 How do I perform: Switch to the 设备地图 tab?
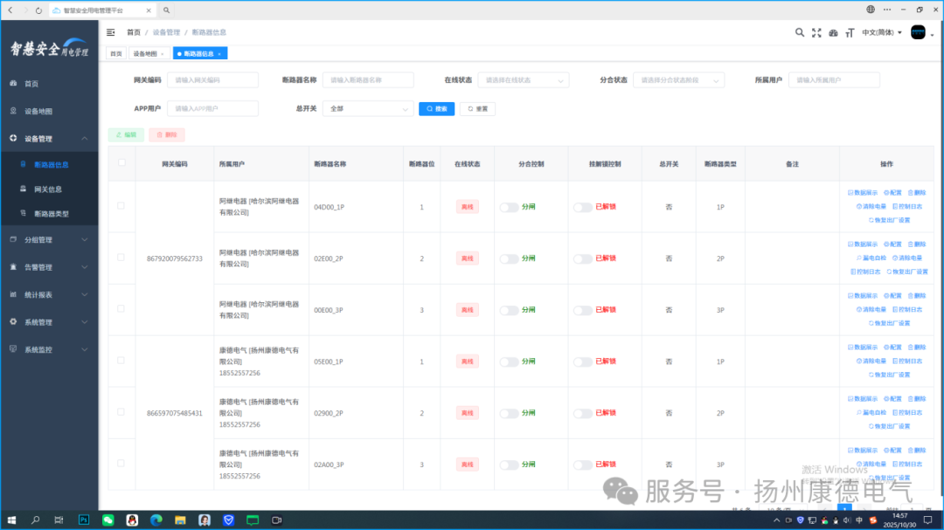147,52
